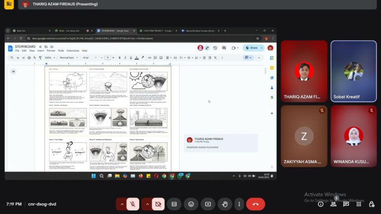
Task: Decrease font size with the minus button
Action: coord(102,58)
